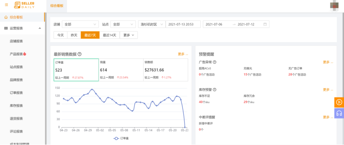Screen dimensions: 344x145
Task: Click the help icon next to 最新销售数据
Action: [79, 54]
